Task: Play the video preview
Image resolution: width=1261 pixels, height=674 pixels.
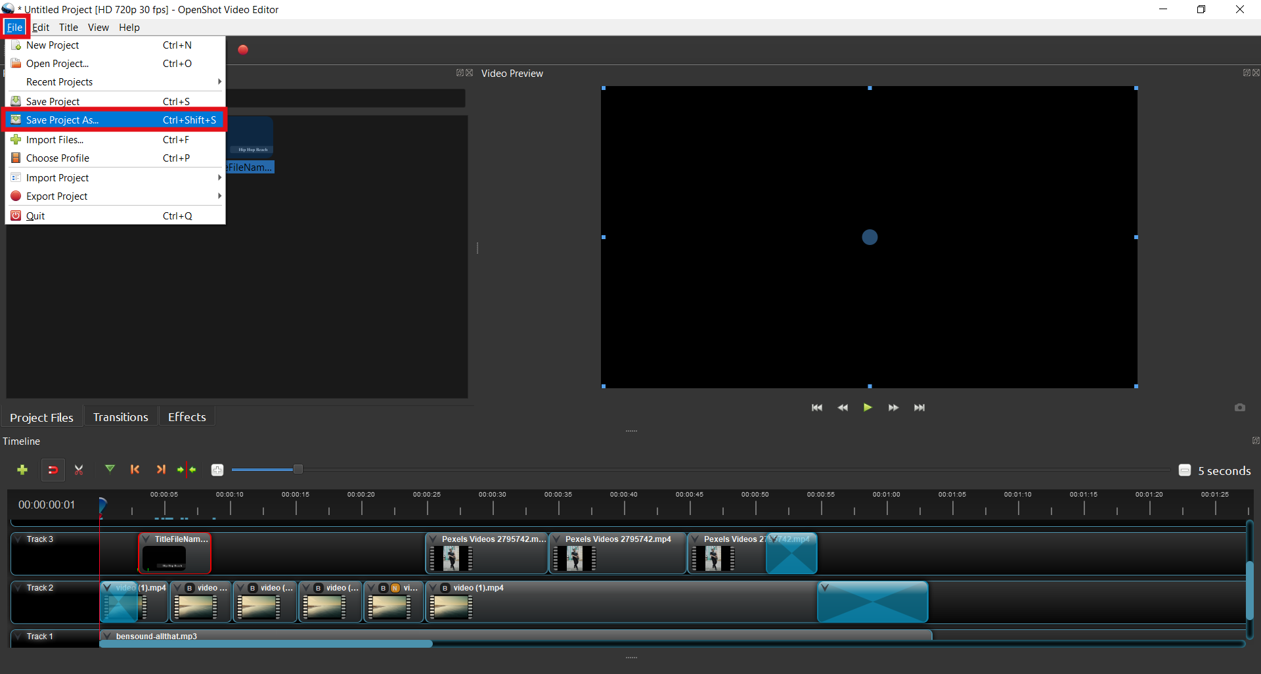Action: tap(868, 407)
